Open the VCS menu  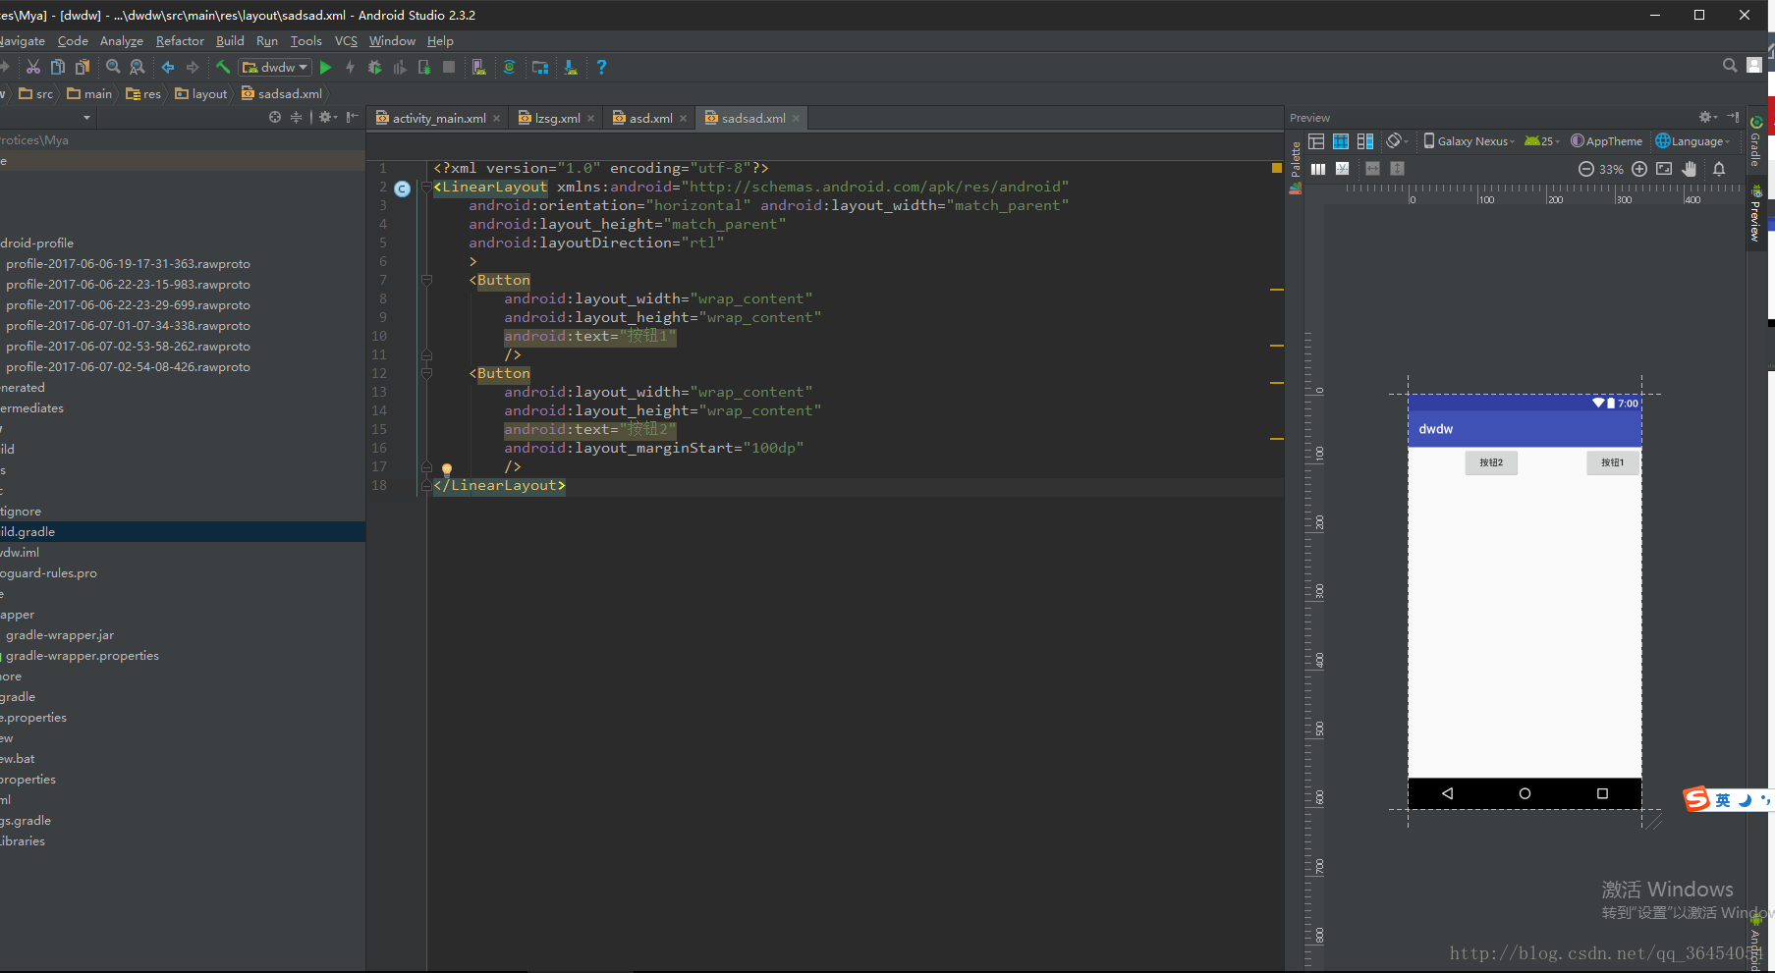point(346,41)
